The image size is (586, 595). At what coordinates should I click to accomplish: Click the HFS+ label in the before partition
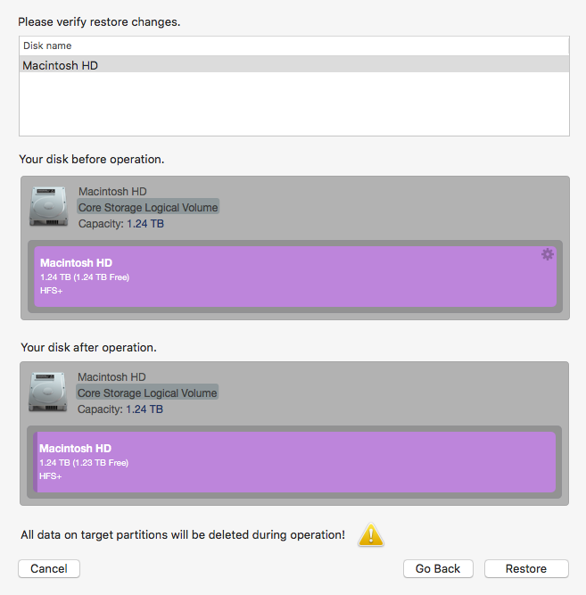[x=51, y=291]
